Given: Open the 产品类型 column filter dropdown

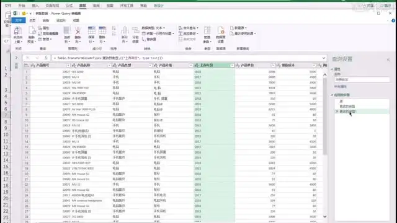Looking at the screenshot, I should 150,66.
